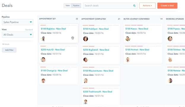Click the Working Upgrade column header

(x=175, y=19)
